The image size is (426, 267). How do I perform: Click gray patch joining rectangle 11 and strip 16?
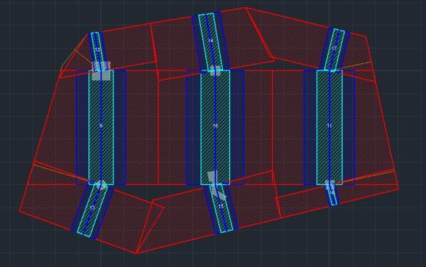pos(329,185)
